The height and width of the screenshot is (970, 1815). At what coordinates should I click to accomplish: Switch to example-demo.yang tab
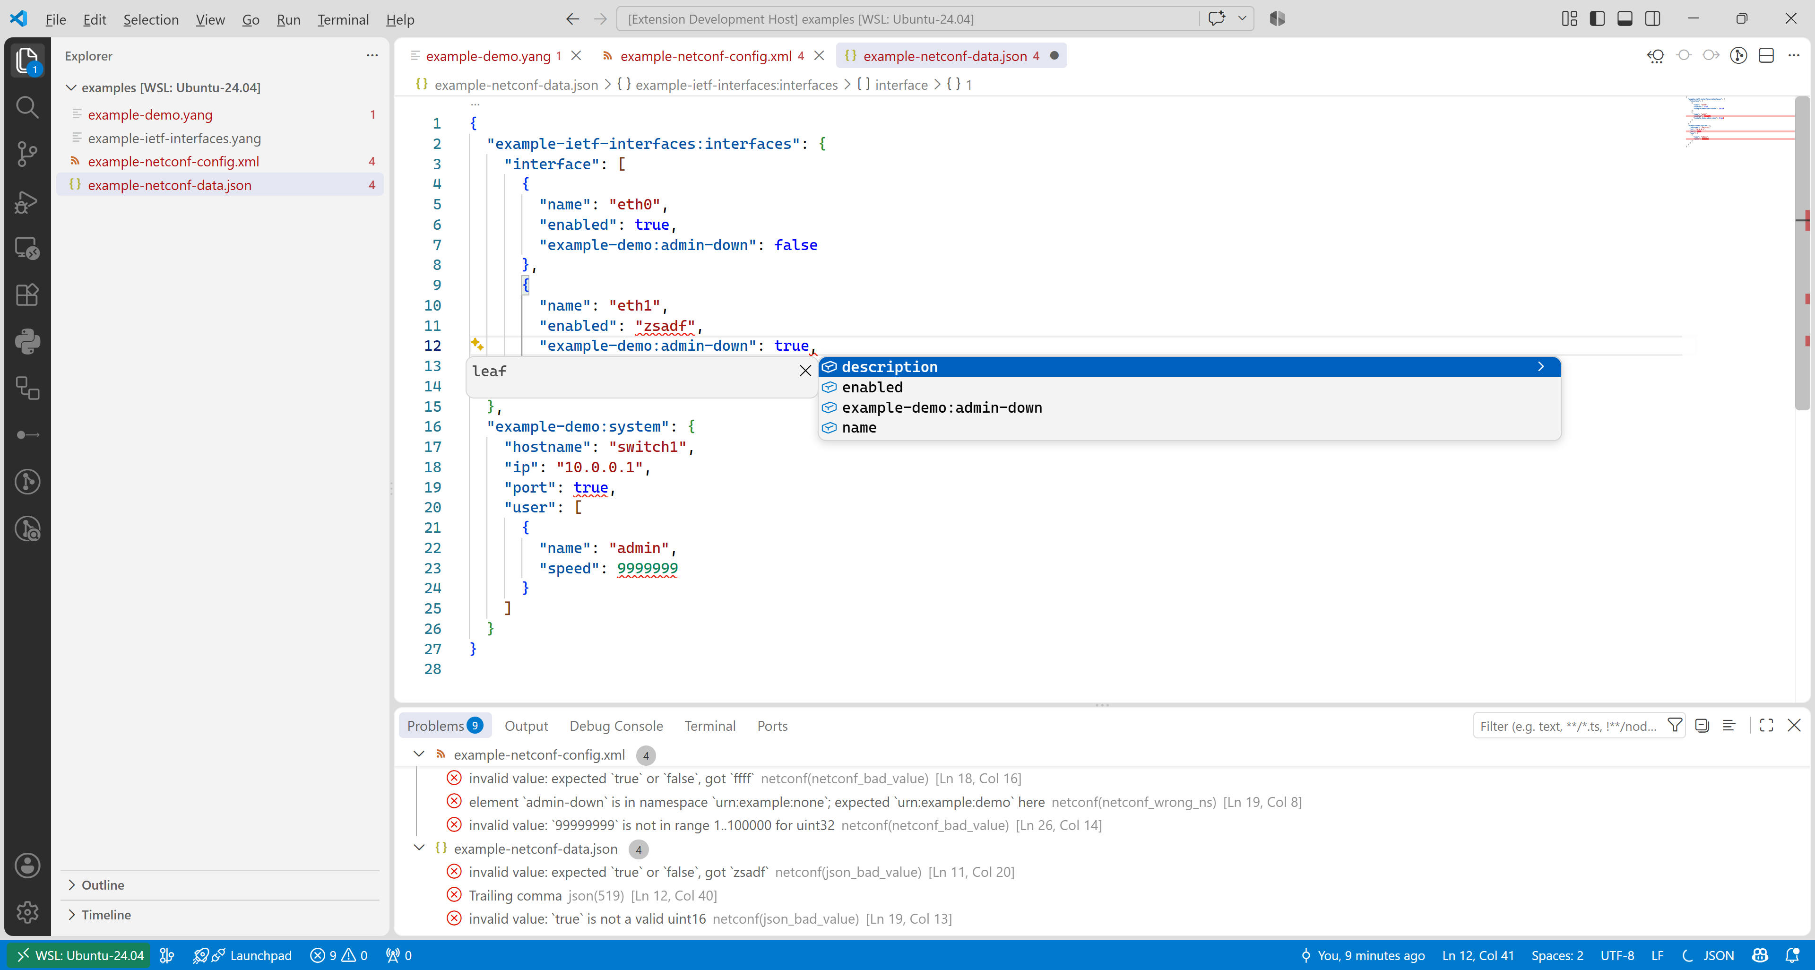(488, 56)
